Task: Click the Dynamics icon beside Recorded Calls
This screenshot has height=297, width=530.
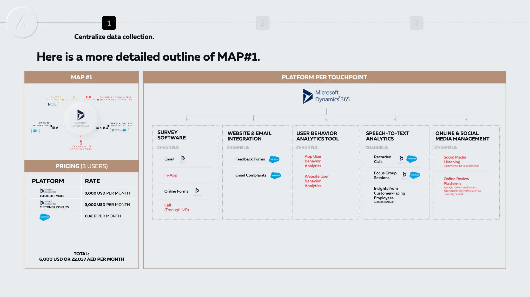Action: [x=401, y=160]
